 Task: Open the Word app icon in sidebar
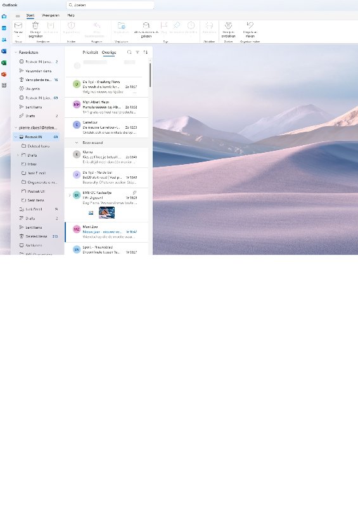(x=4, y=51)
